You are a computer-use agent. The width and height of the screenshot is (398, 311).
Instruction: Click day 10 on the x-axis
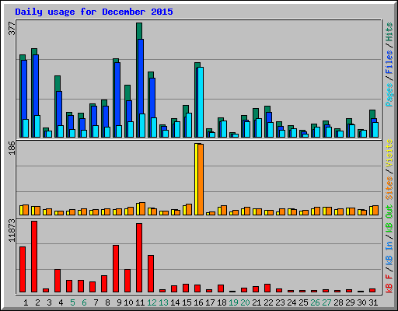coord(128,302)
